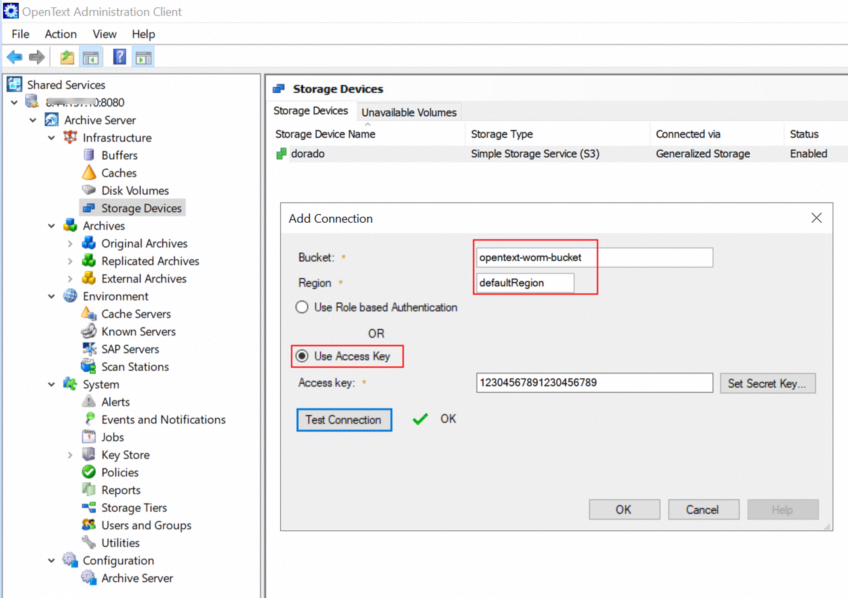
Task: Open the View menu
Action: point(104,34)
